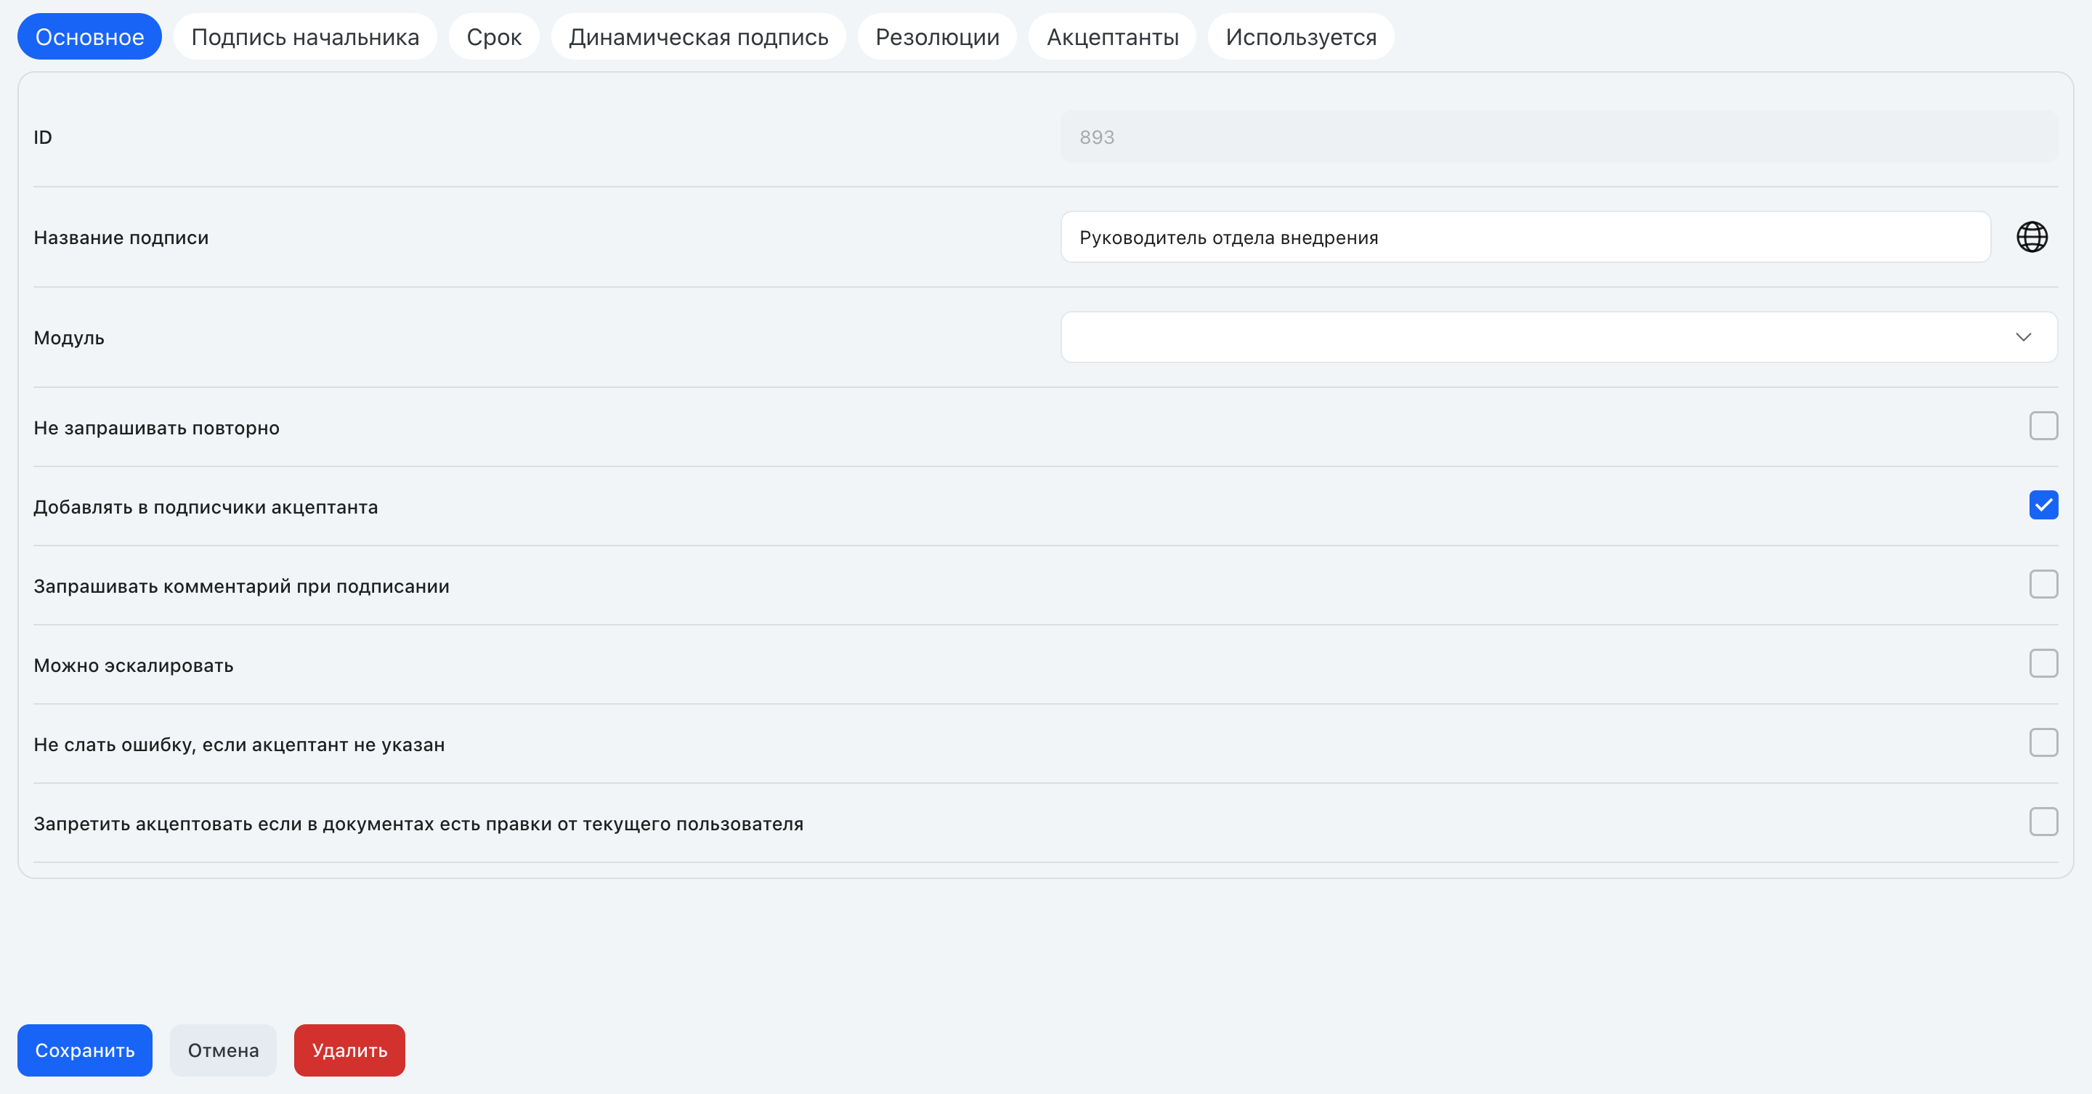Image resolution: width=2092 pixels, height=1094 pixels.
Task: Switch to the Акцептанты tab
Action: pyautogui.click(x=1113, y=36)
